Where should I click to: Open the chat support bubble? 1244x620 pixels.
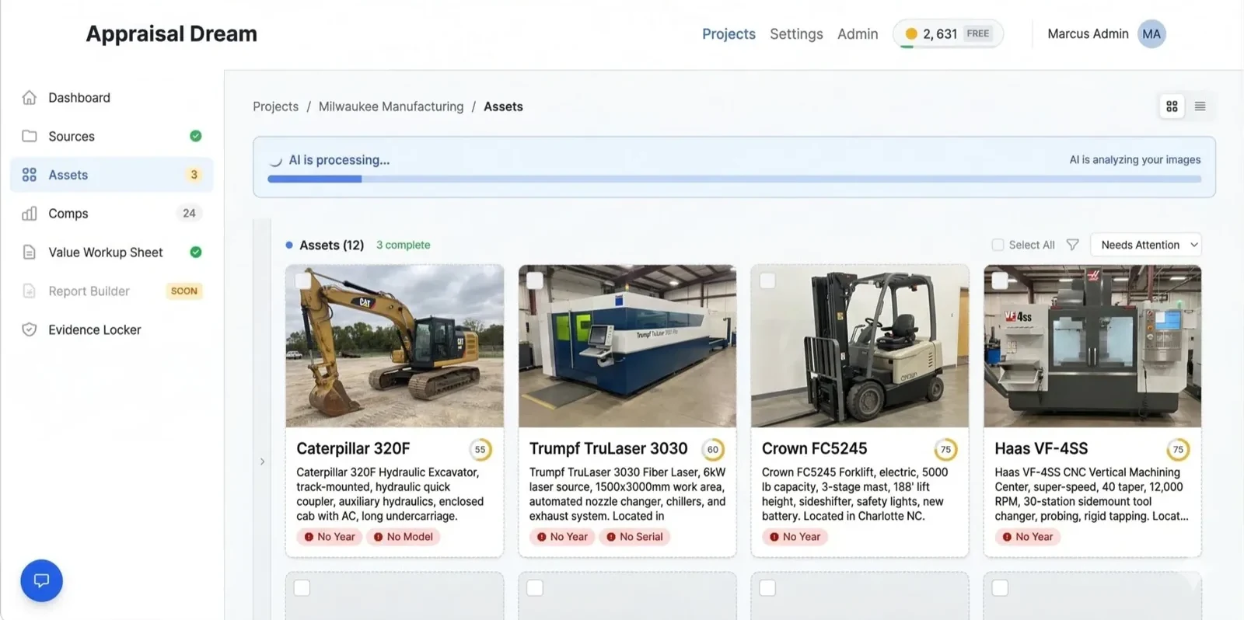(41, 580)
